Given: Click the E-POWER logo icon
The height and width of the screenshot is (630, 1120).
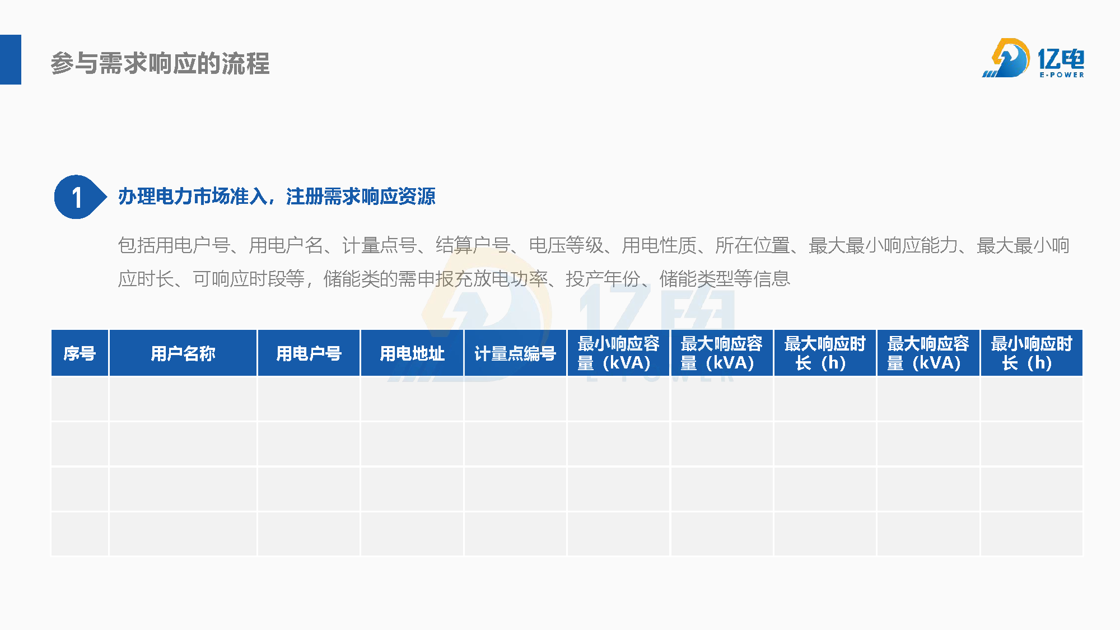Looking at the screenshot, I should [1007, 58].
